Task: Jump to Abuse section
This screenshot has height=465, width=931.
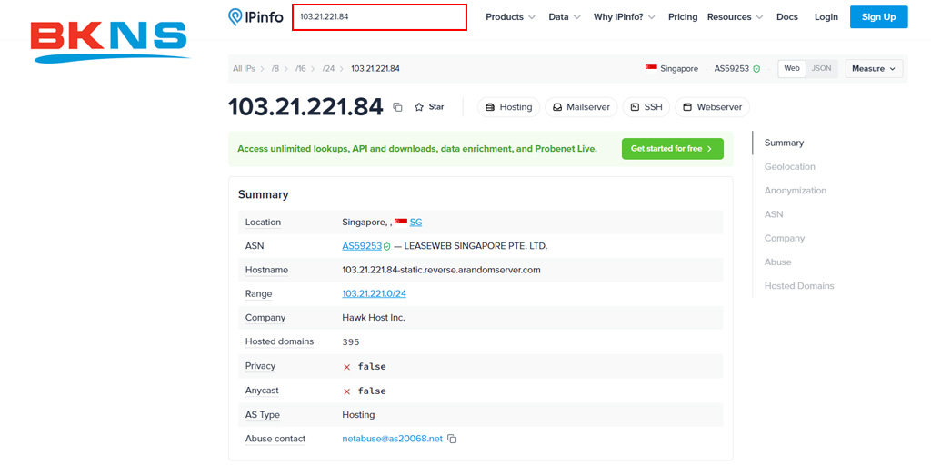Action: click(778, 262)
